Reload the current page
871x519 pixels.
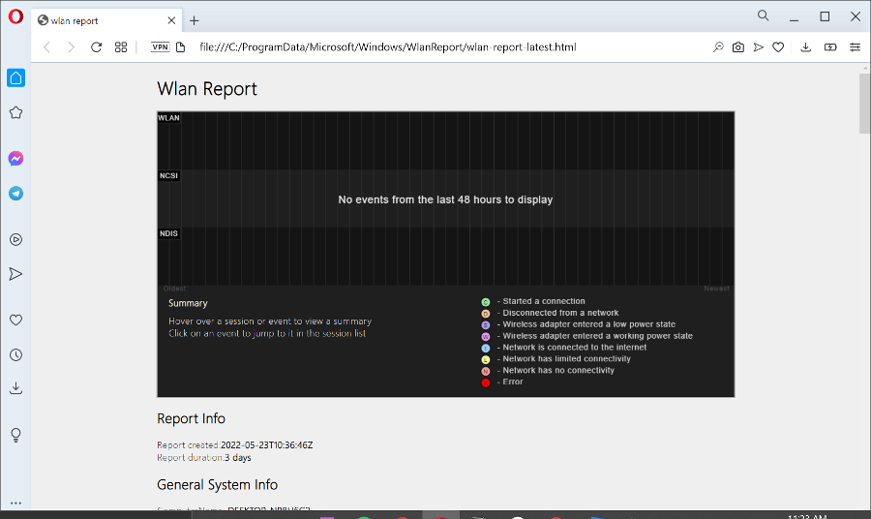point(96,47)
